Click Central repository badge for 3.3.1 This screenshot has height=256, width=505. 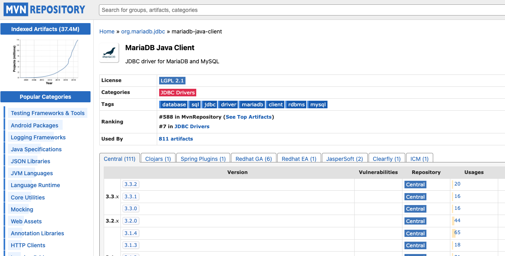click(415, 197)
